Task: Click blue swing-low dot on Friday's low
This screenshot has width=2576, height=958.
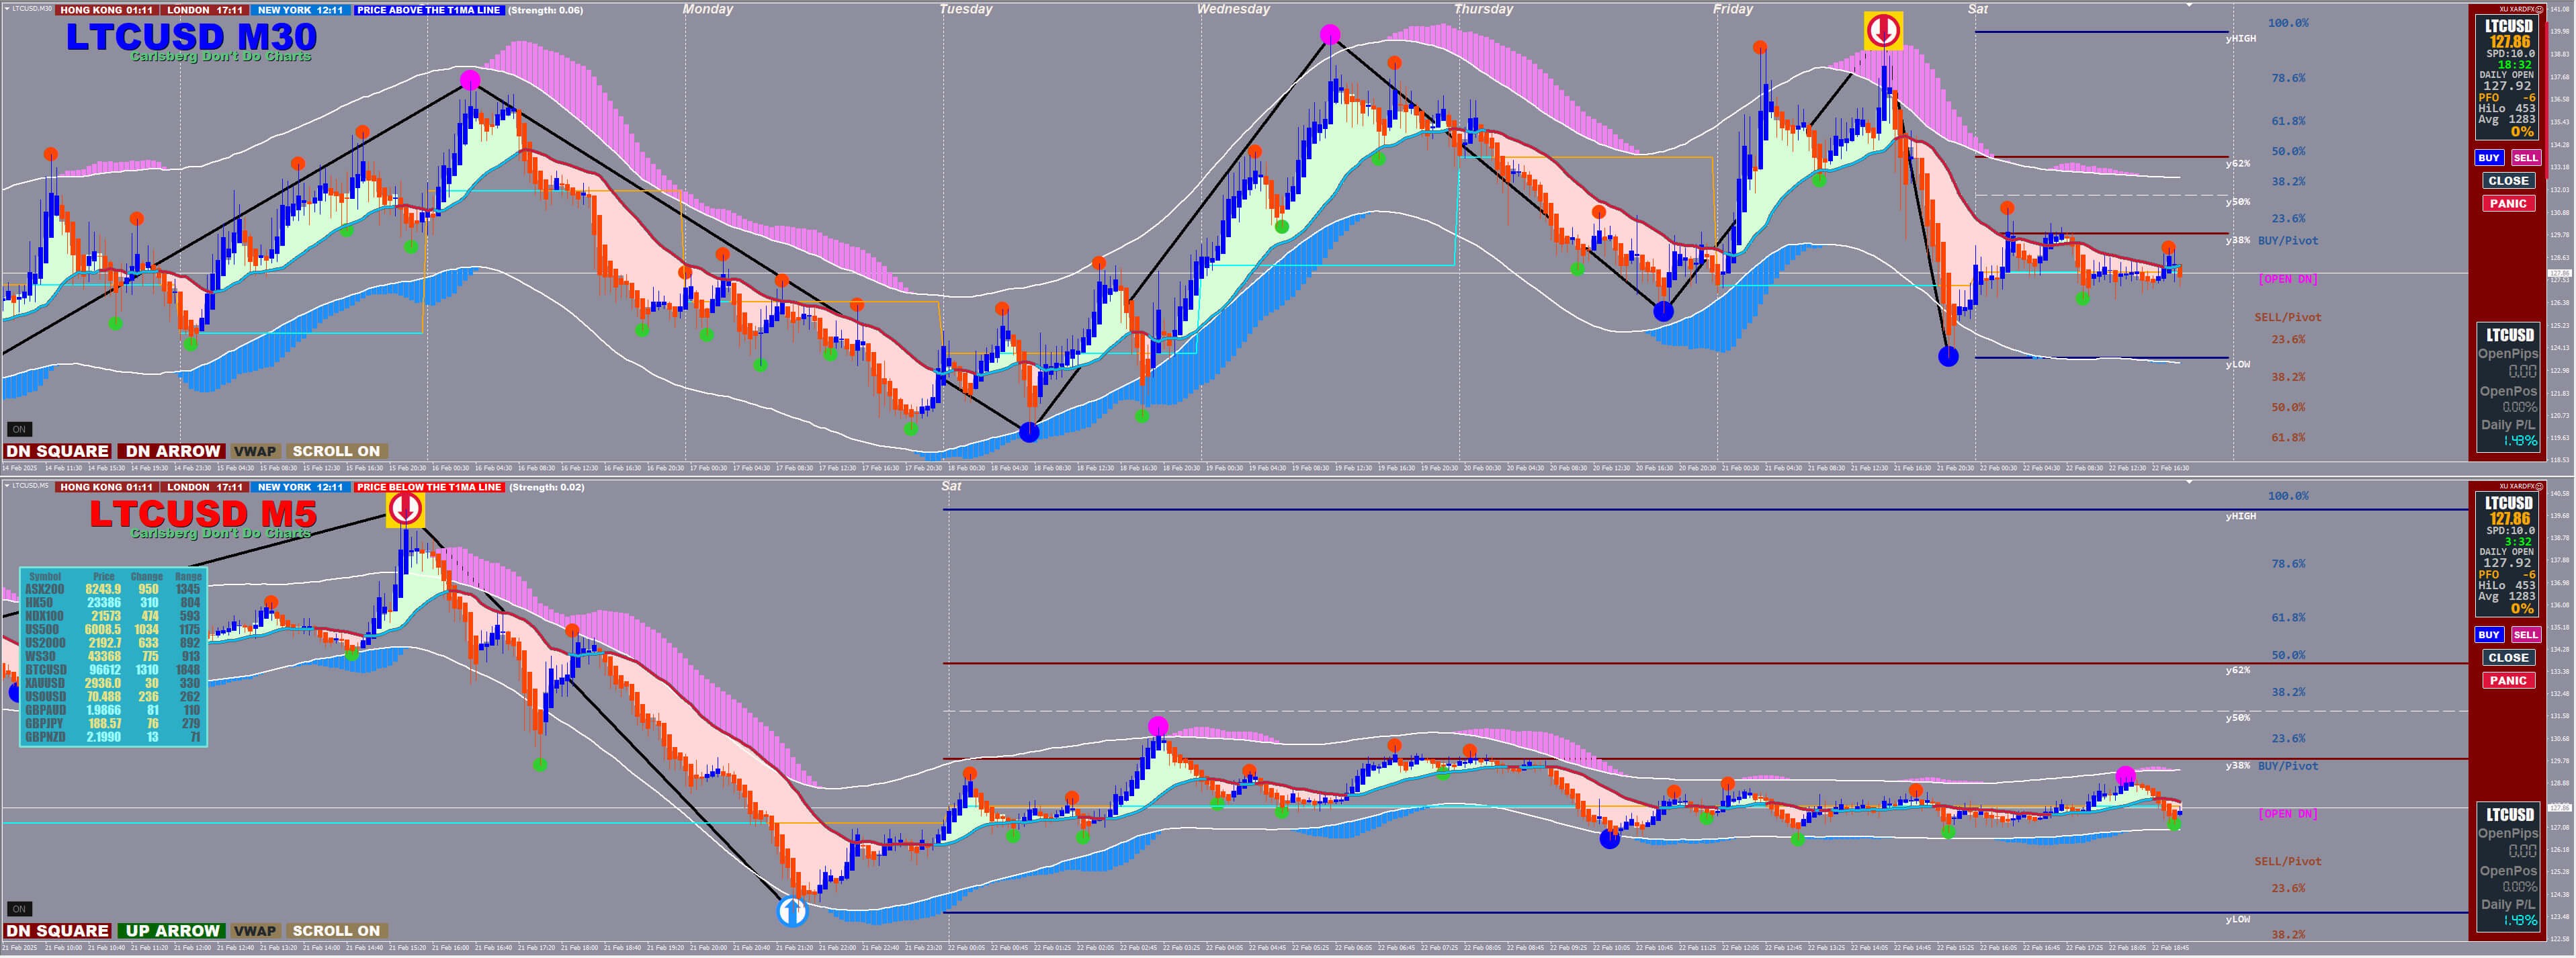Action: point(1948,356)
